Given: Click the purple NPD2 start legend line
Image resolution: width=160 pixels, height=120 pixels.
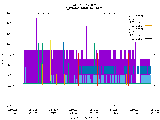Looking at the screenshot, I should [149, 16].
